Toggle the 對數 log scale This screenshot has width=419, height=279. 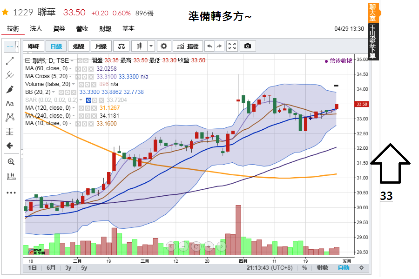(x=322, y=268)
